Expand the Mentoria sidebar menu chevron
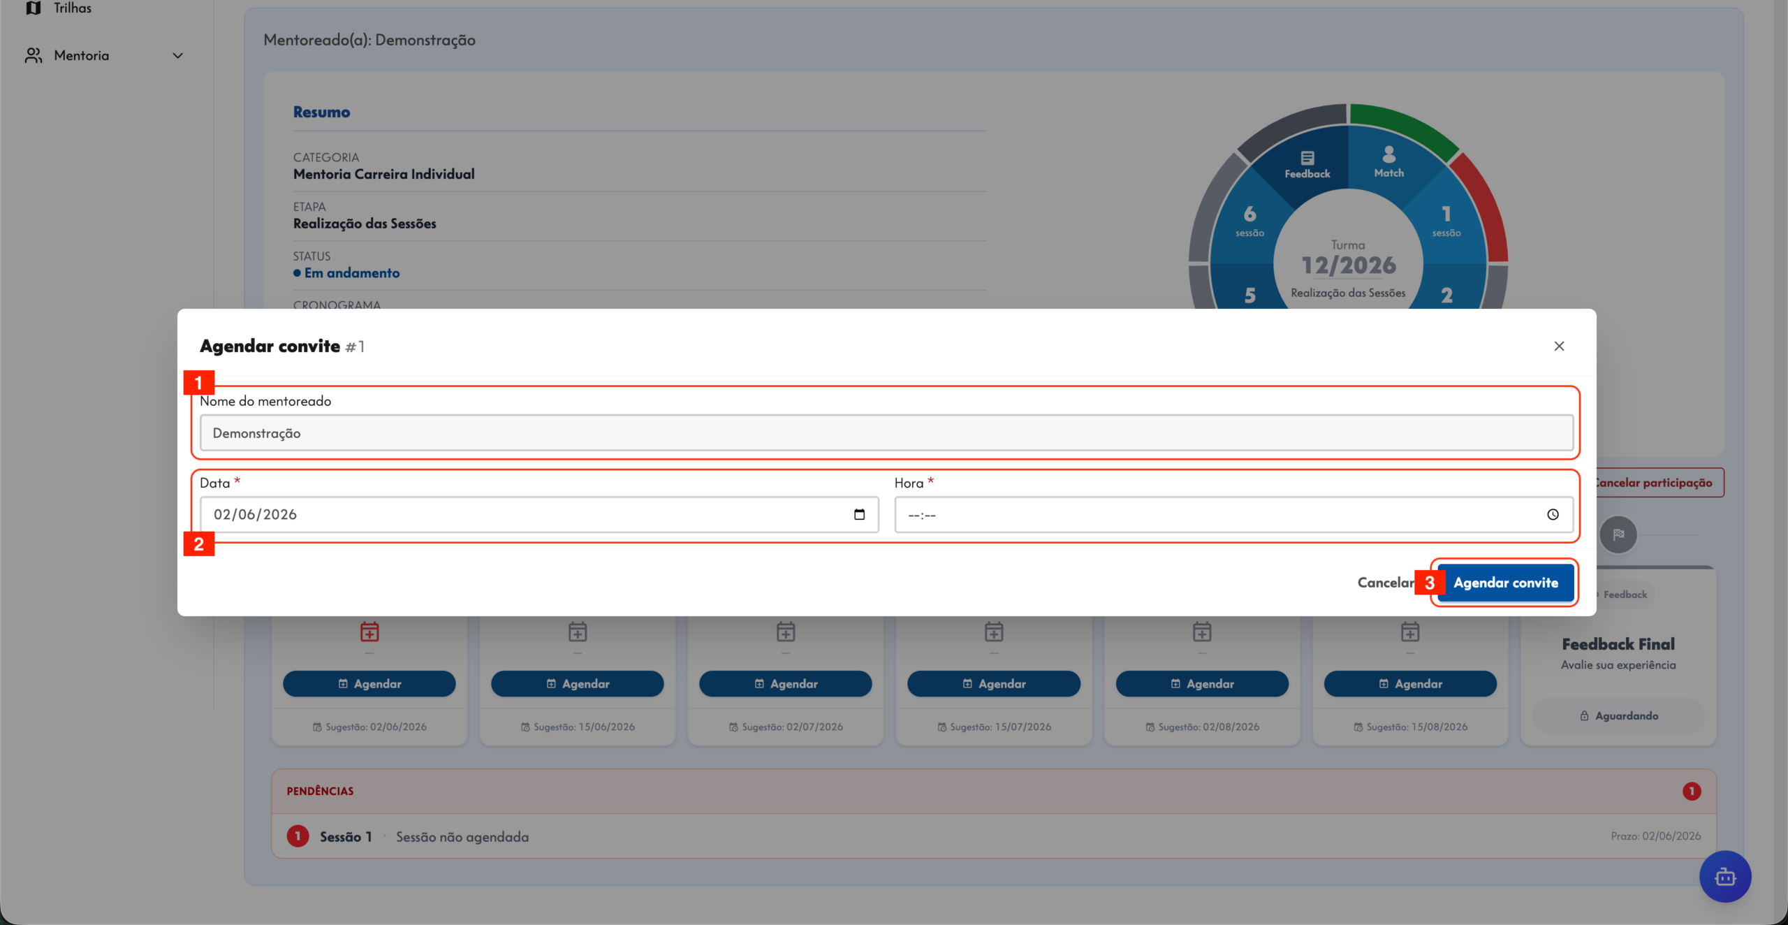 click(x=177, y=55)
